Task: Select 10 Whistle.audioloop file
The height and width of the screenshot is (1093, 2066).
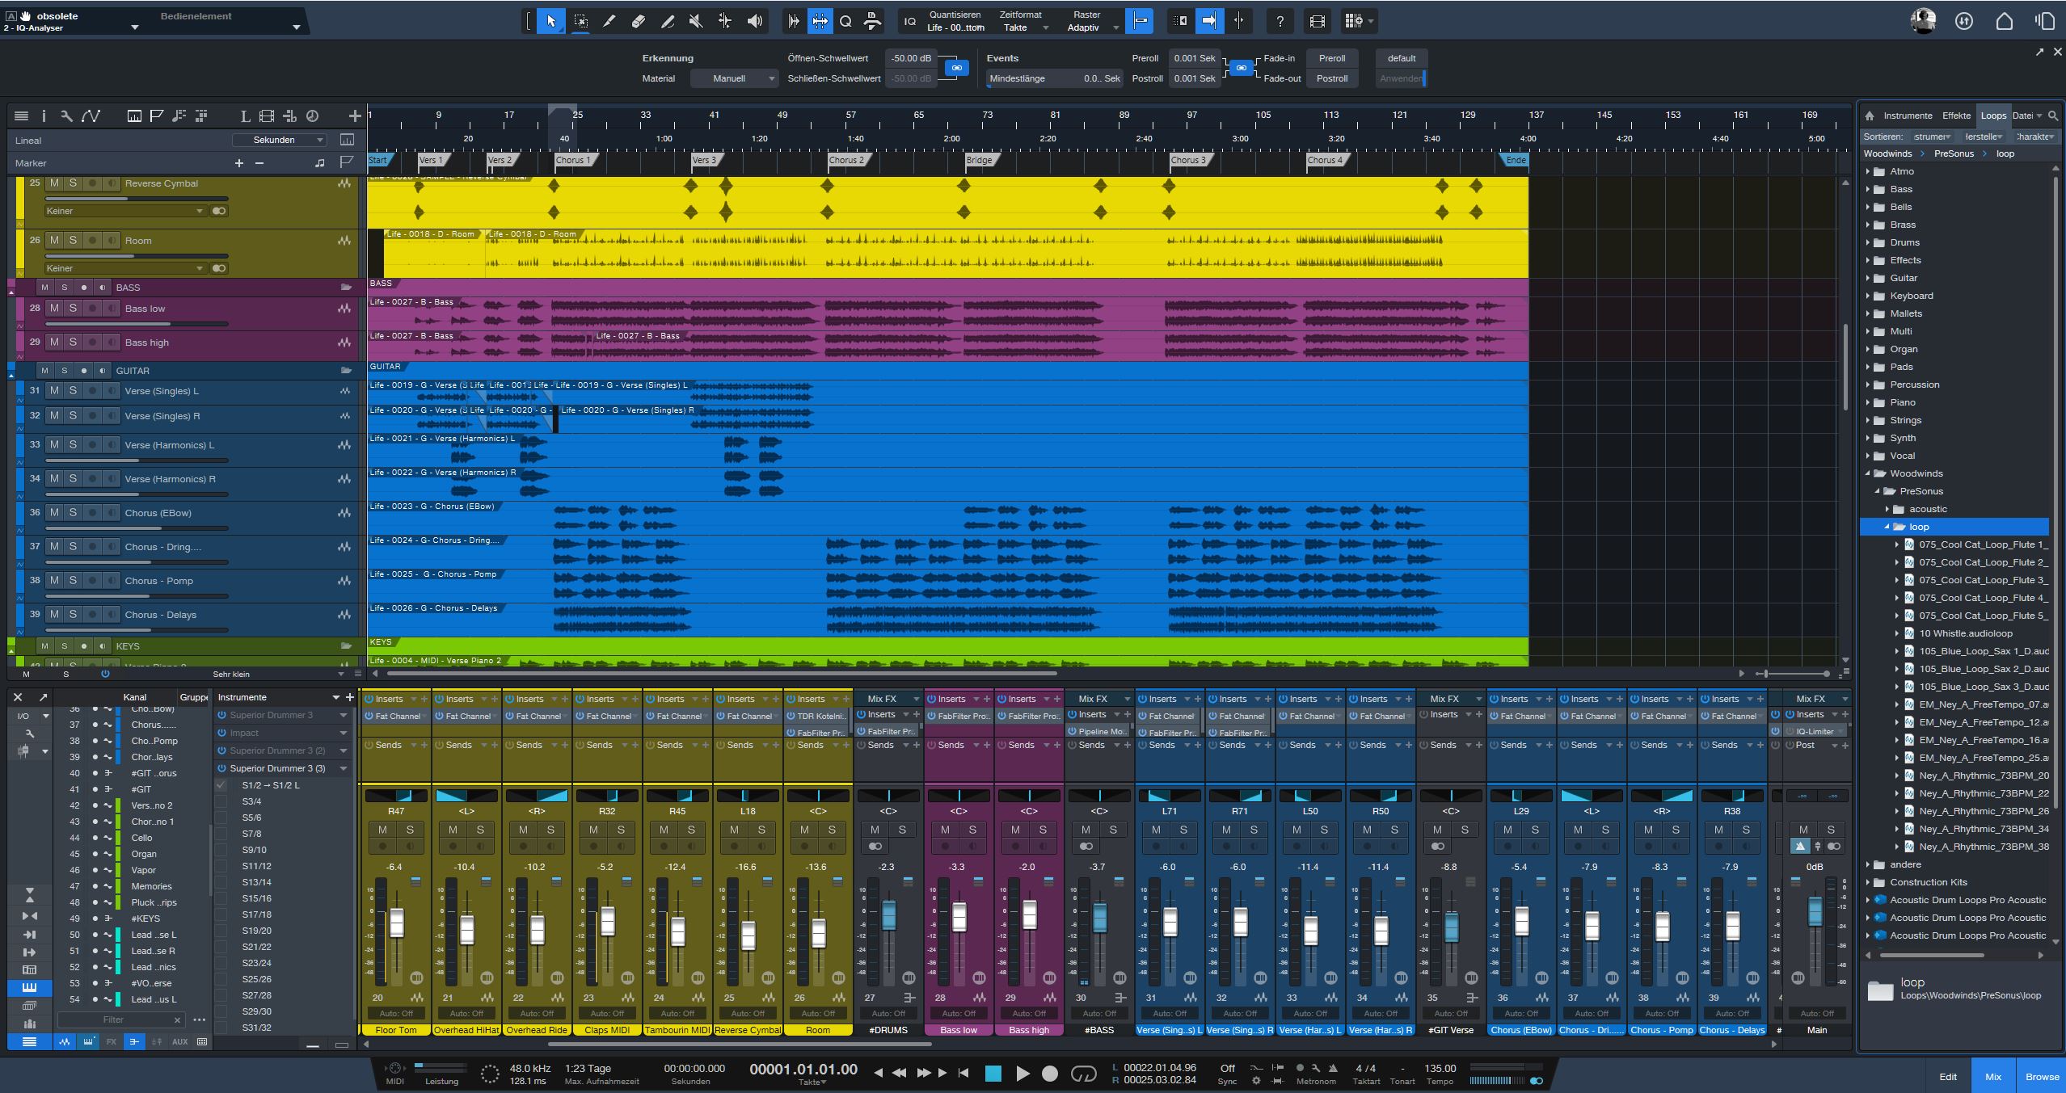Action: pos(1965,633)
